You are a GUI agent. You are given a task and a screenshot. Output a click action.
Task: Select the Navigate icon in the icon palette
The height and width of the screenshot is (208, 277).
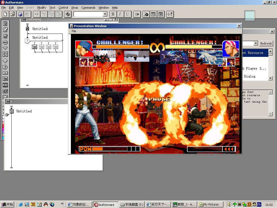(5, 48)
